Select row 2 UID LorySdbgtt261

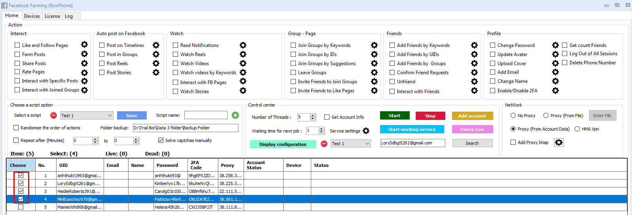(79, 183)
